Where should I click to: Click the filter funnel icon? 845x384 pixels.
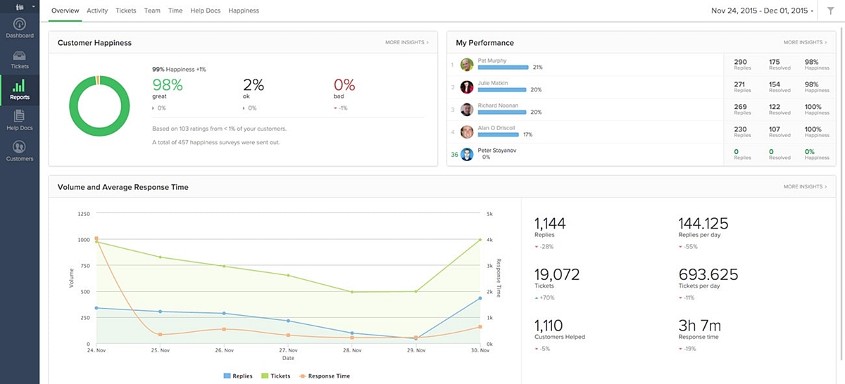pyautogui.click(x=830, y=11)
